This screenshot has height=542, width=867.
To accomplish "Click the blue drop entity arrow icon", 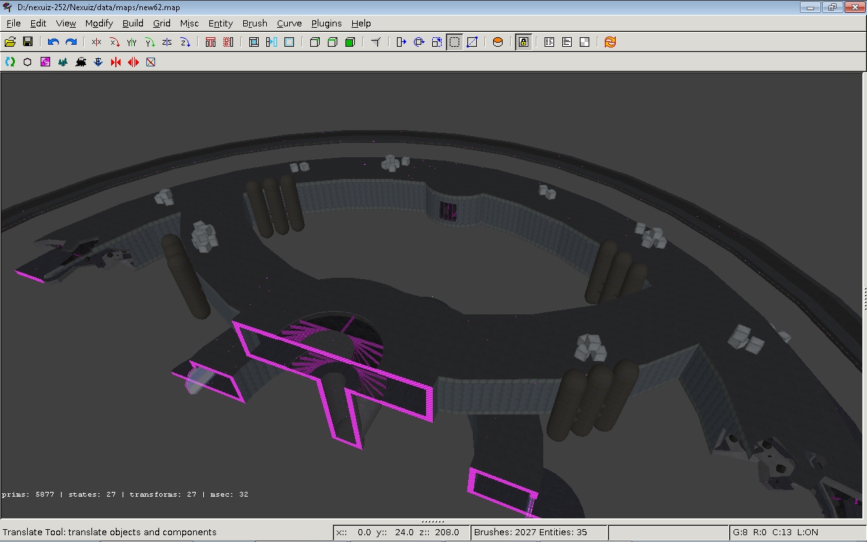I will click(98, 62).
